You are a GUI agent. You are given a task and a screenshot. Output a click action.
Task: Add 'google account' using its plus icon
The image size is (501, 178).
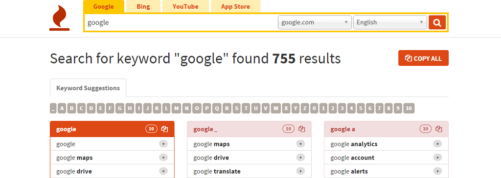437,158
